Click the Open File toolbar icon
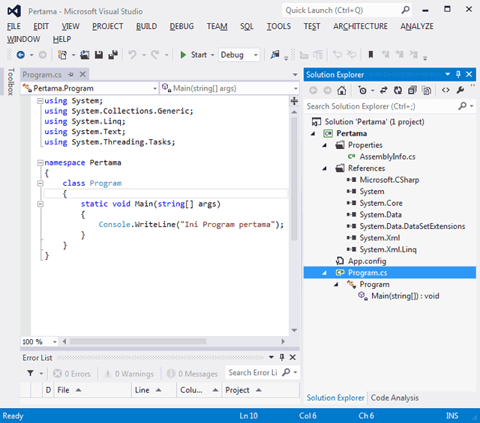 85,55
